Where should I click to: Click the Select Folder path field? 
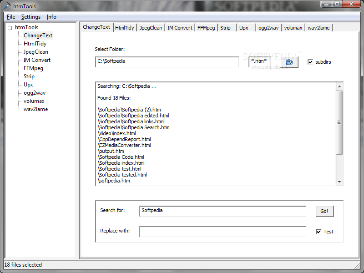click(x=167, y=62)
